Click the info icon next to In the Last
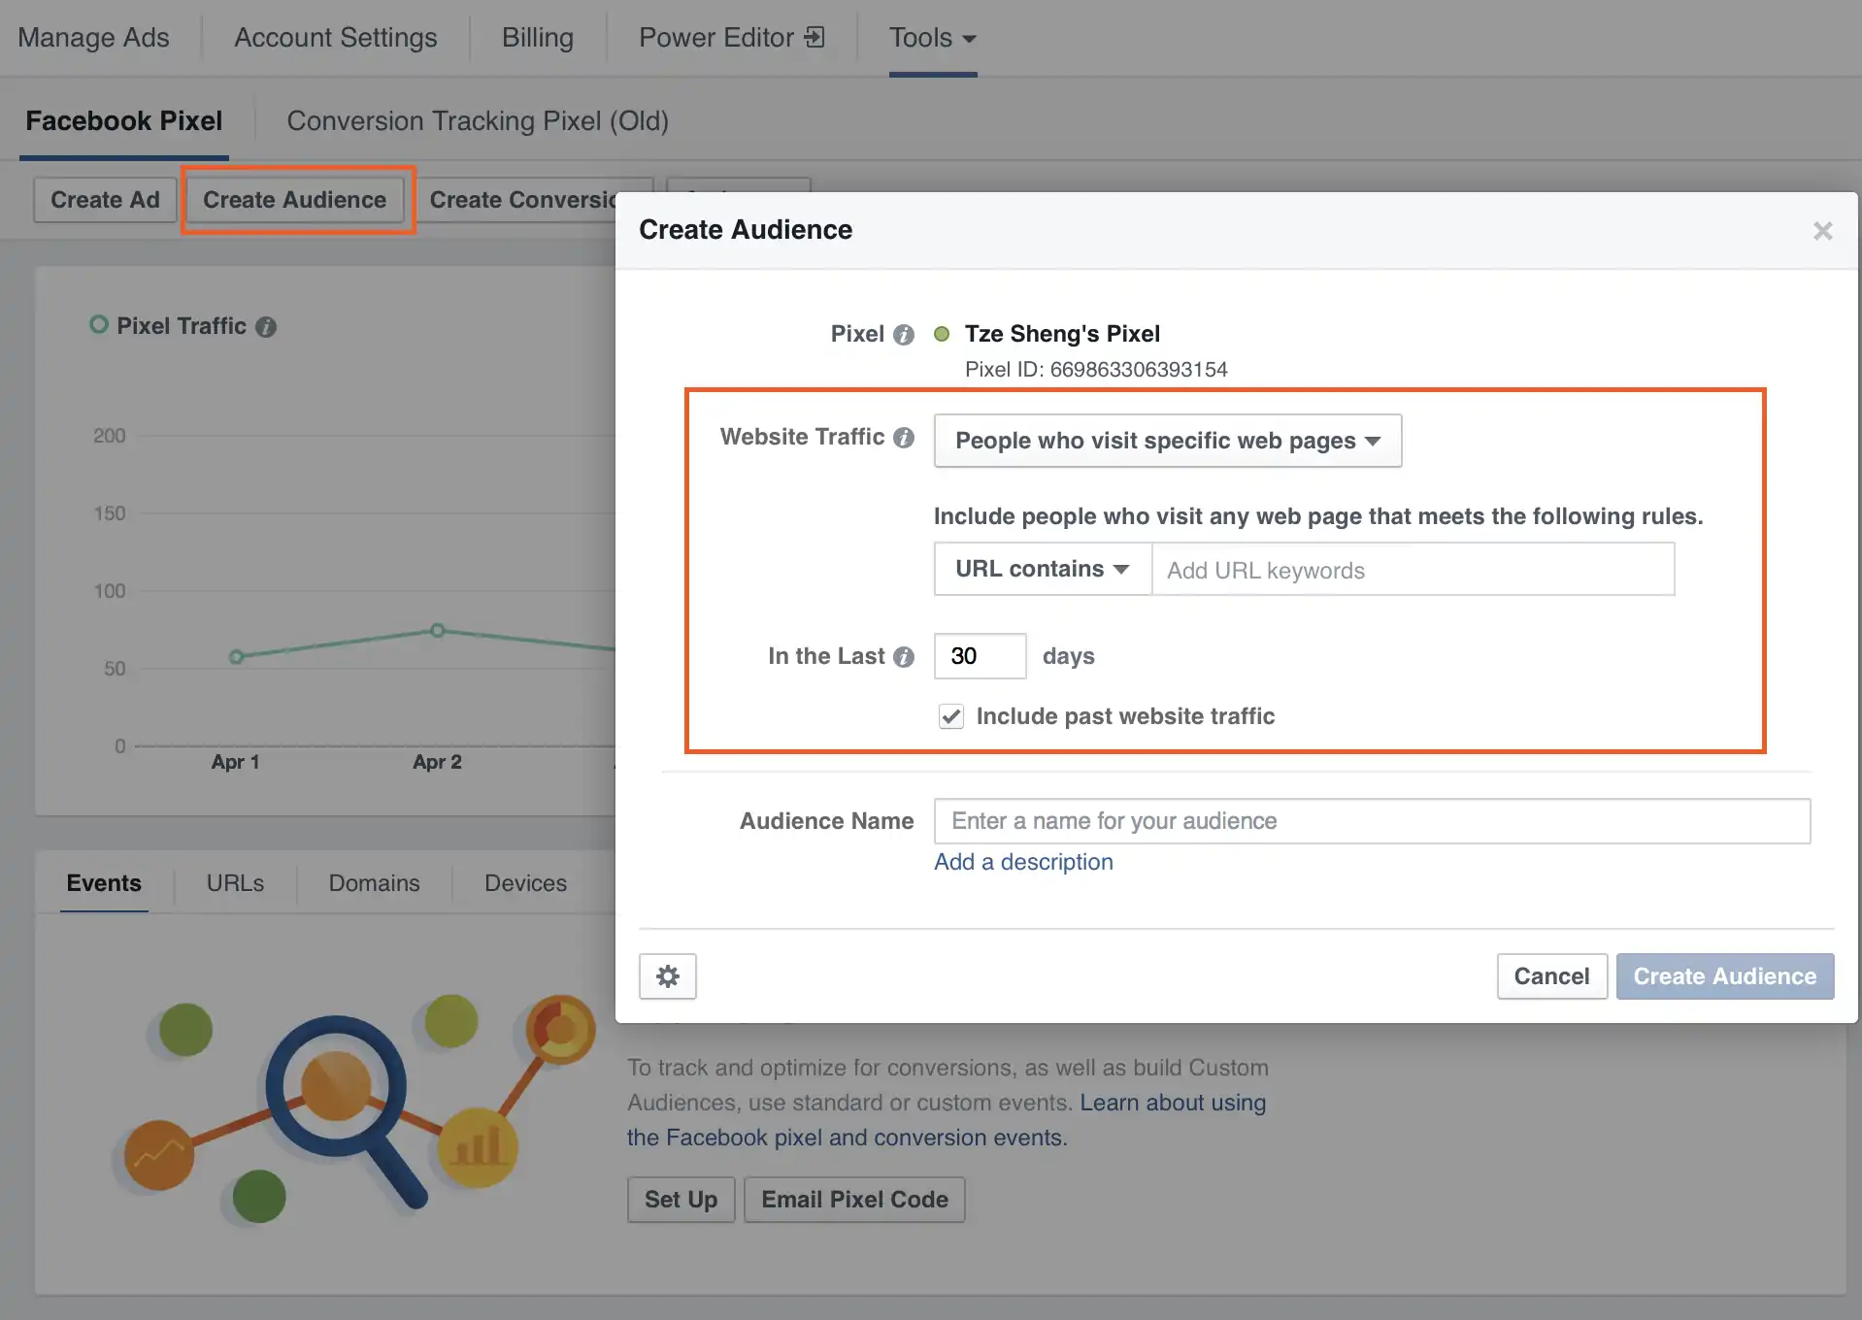The width and height of the screenshot is (1862, 1320). pyautogui.click(x=903, y=656)
